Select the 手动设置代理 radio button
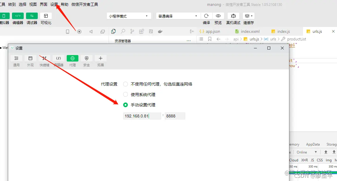Viewport: 337px width, 181px height. pos(125,105)
